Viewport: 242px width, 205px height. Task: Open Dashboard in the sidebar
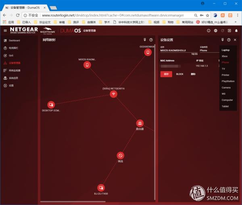point(12,41)
